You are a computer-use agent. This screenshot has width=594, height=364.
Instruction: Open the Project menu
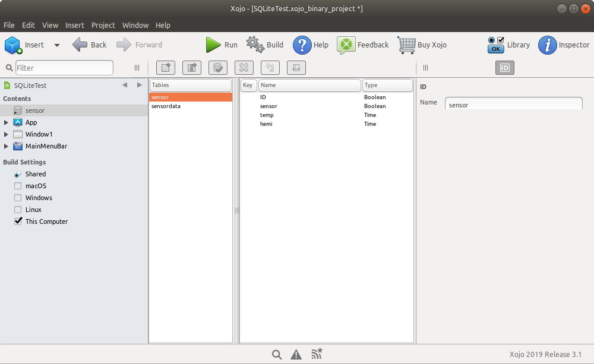click(103, 26)
